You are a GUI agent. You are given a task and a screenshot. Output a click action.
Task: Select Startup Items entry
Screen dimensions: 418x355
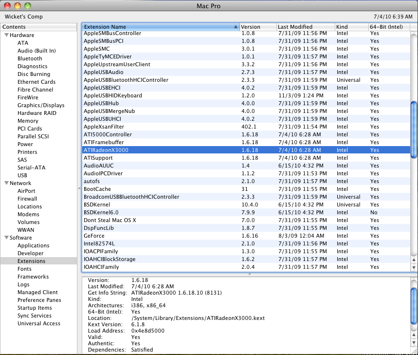(35, 308)
